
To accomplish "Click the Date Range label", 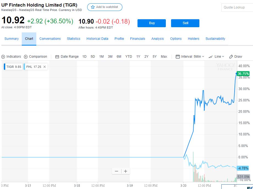I will (x=70, y=57).
